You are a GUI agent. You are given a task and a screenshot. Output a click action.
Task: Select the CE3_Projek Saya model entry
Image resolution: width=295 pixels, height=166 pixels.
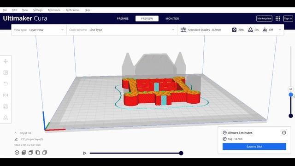pos(32,139)
